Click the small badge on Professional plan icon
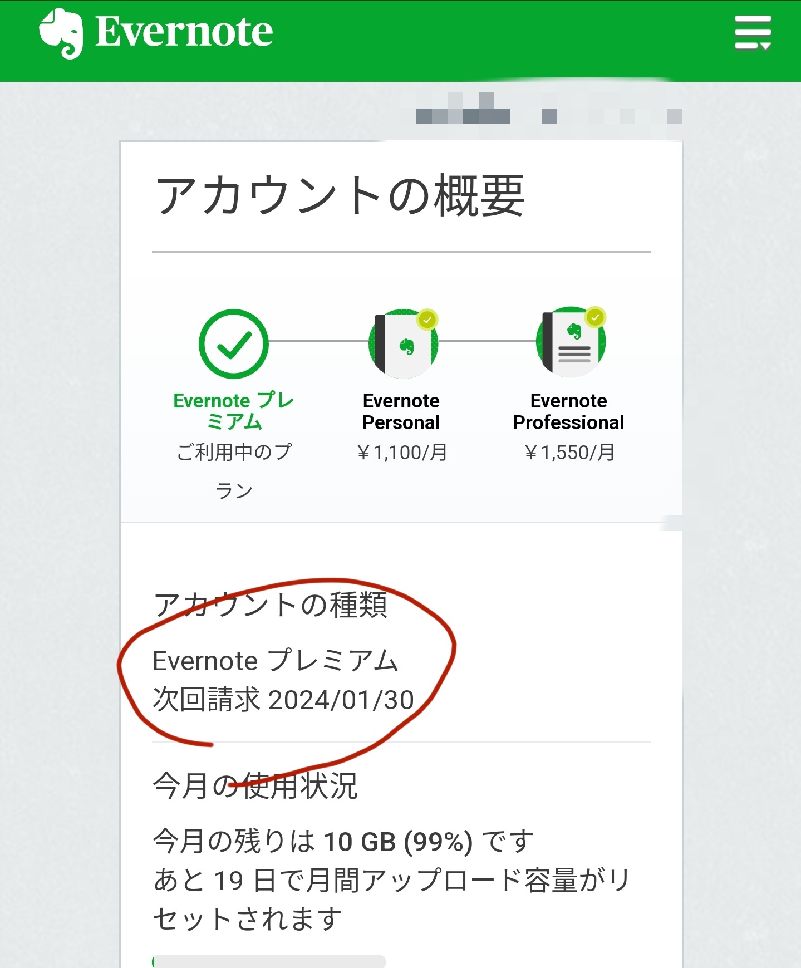Image resolution: width=801 pixels, height=968 pixels. (596, 317)
